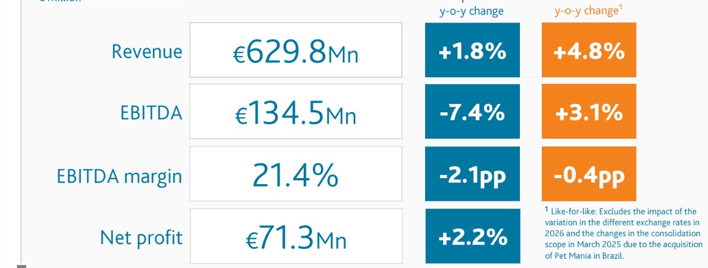Image resolution: width=708 pixels, height=268 pixels.
Task: Select the orange +3.1% EBITDA change tile
Action: click(589, 111)
